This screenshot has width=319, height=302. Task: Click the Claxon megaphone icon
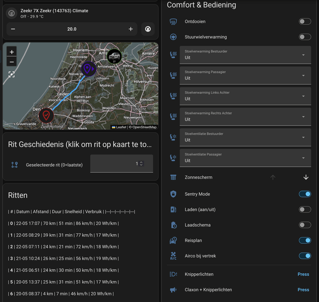pyautogui.click(x=173, y=290)
